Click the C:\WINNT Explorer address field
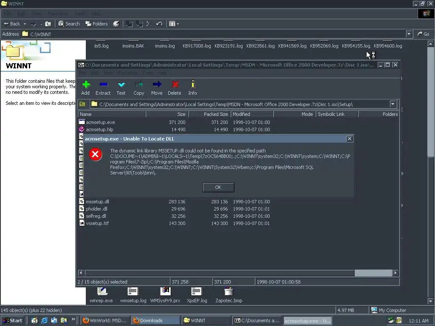 (214, 34)
